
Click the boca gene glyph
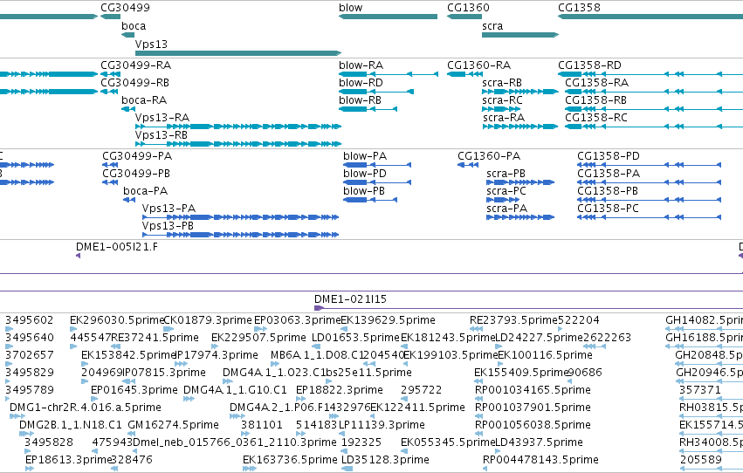[128, 35]
